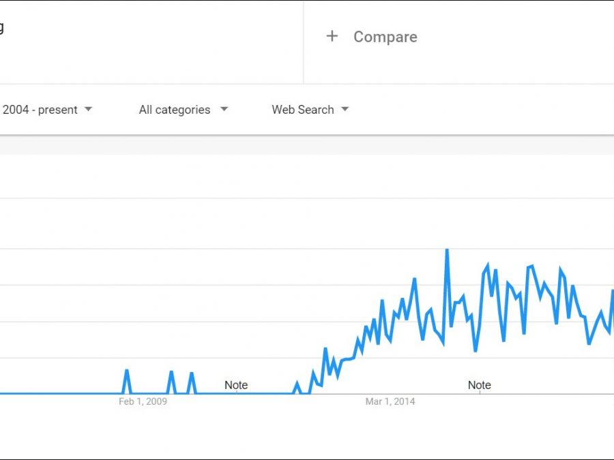The height and width of the screenshot is (460, 614).
Task: Click the third small spike after Feb 2009
Action: [x=191, y=374]
